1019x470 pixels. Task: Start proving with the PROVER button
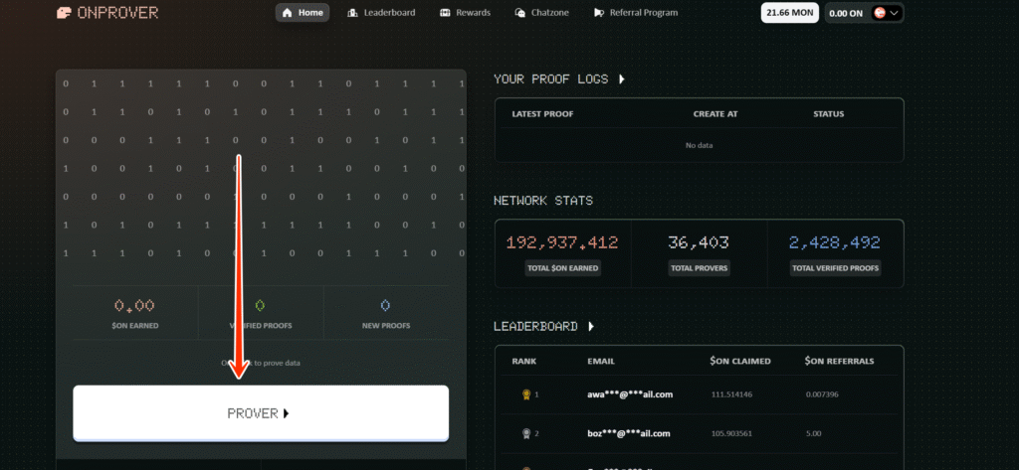click(x=261, y=413)
